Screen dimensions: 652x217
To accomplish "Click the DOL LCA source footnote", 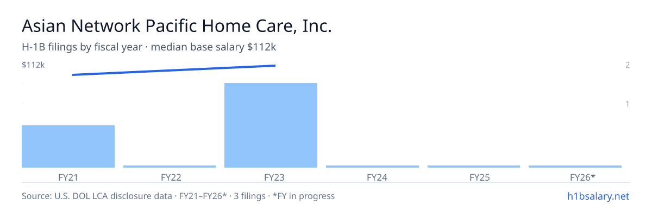I will tap(178, 196).
